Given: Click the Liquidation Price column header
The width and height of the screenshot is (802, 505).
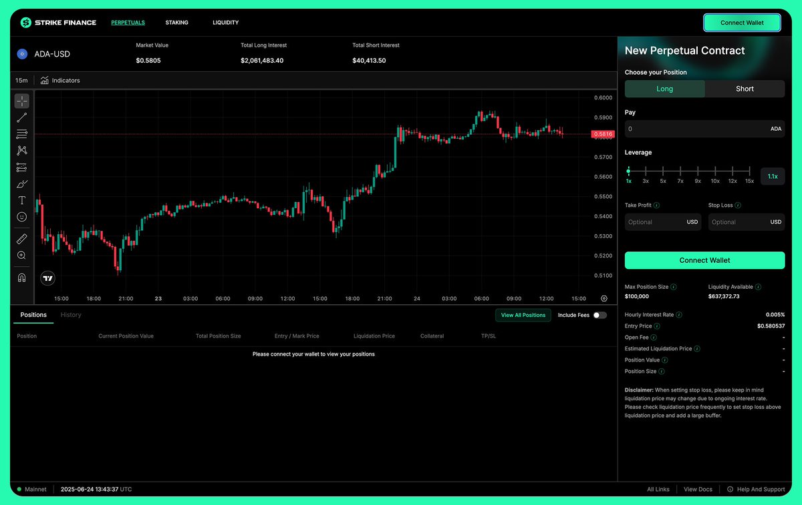Looking at the screenshot, I should 374,336.
